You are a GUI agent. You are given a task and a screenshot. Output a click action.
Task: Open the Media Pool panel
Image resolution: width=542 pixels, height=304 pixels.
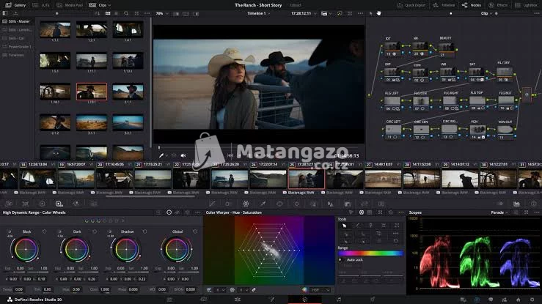[x=69, y=5]
